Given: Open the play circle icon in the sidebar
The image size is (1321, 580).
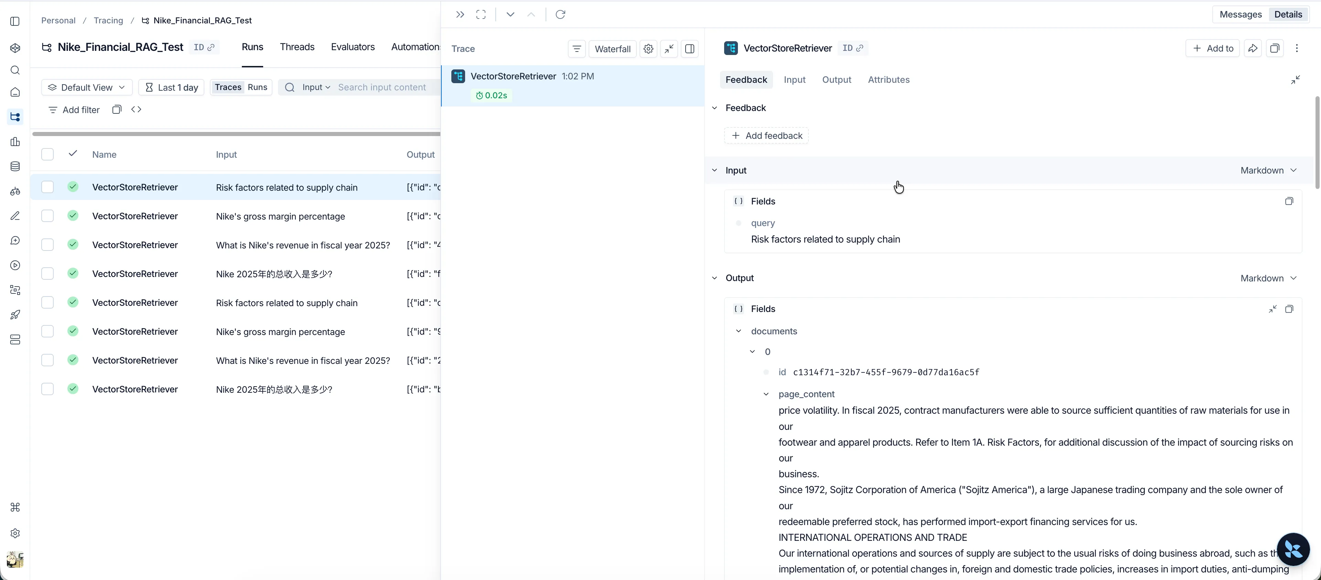Looking at the screenshot, I should (15, 265).
